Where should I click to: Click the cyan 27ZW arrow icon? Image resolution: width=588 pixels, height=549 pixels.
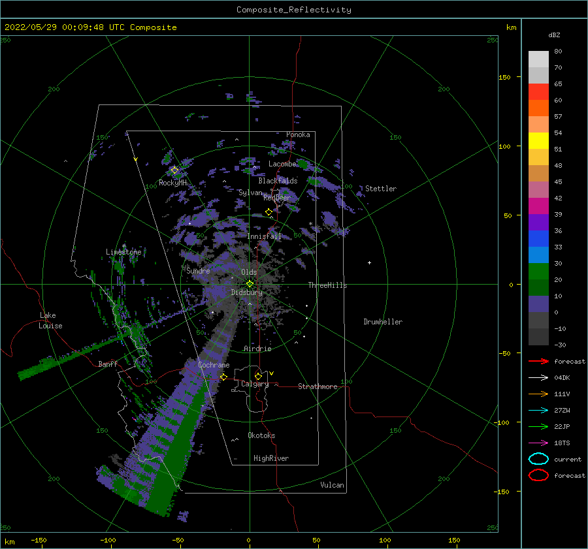[x=538, y=411]
